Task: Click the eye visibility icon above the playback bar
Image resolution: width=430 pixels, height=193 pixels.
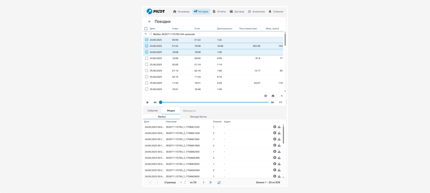Action: click(266, 96)
